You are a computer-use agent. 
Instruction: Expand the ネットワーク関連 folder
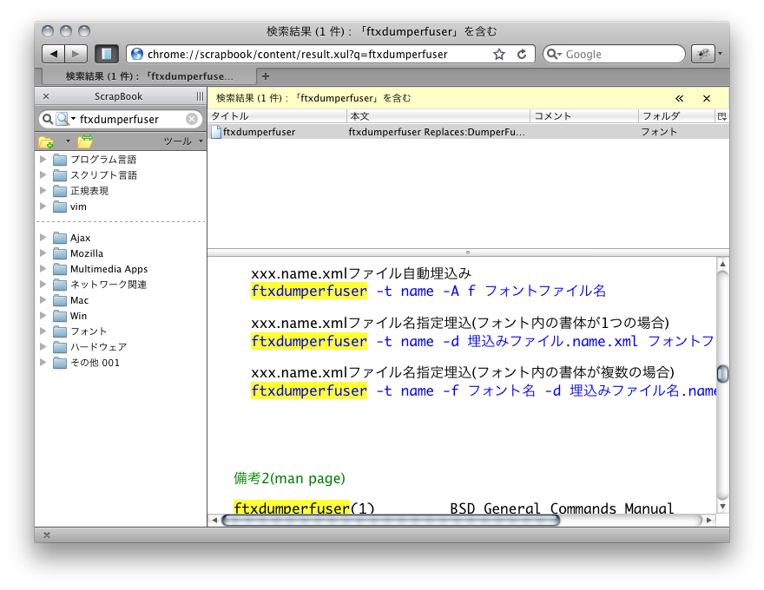click(x=43, y=285)
